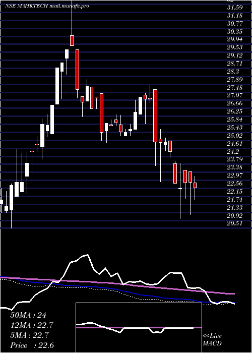
Task: Click the 25.84 price axis label
Action: tap(235, 120)
